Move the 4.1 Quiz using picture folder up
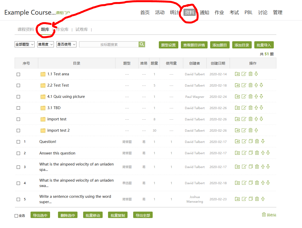Screen dimensions: 302x228 [256, 97]
